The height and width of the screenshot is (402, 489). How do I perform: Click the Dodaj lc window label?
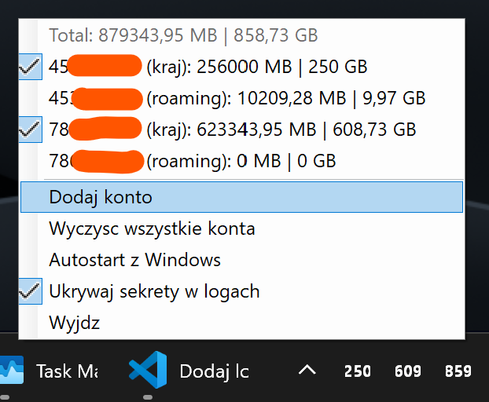point(215,371)
